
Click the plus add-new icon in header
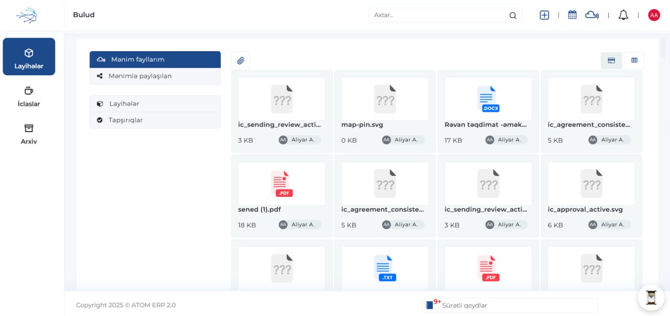544,15
